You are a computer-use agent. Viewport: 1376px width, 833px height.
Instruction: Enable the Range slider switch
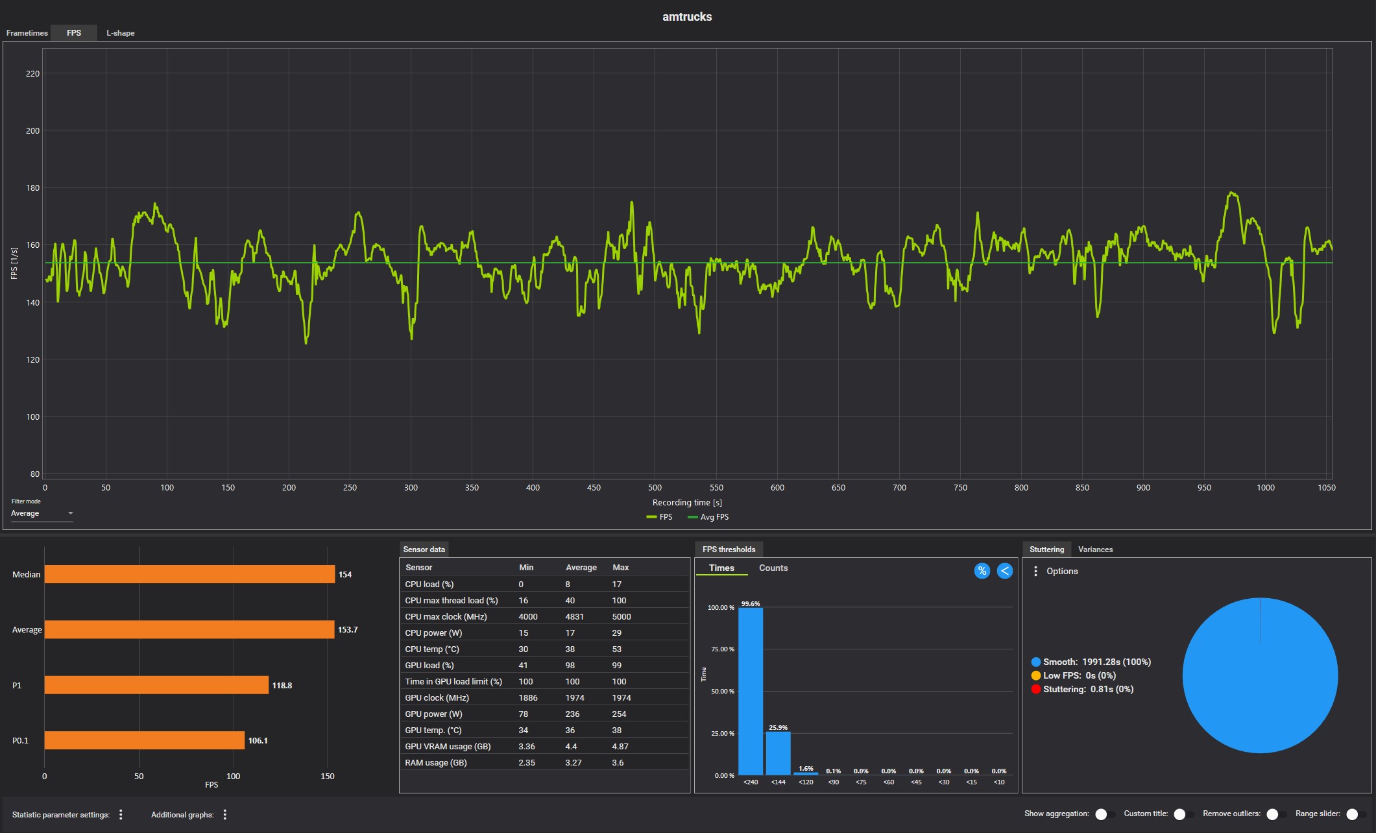(1355, 814)
